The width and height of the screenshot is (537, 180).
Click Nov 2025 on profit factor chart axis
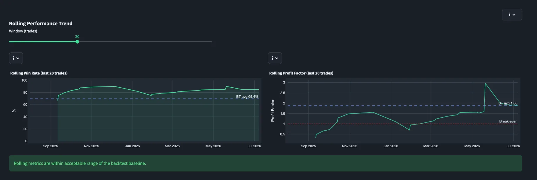point(350,146)
